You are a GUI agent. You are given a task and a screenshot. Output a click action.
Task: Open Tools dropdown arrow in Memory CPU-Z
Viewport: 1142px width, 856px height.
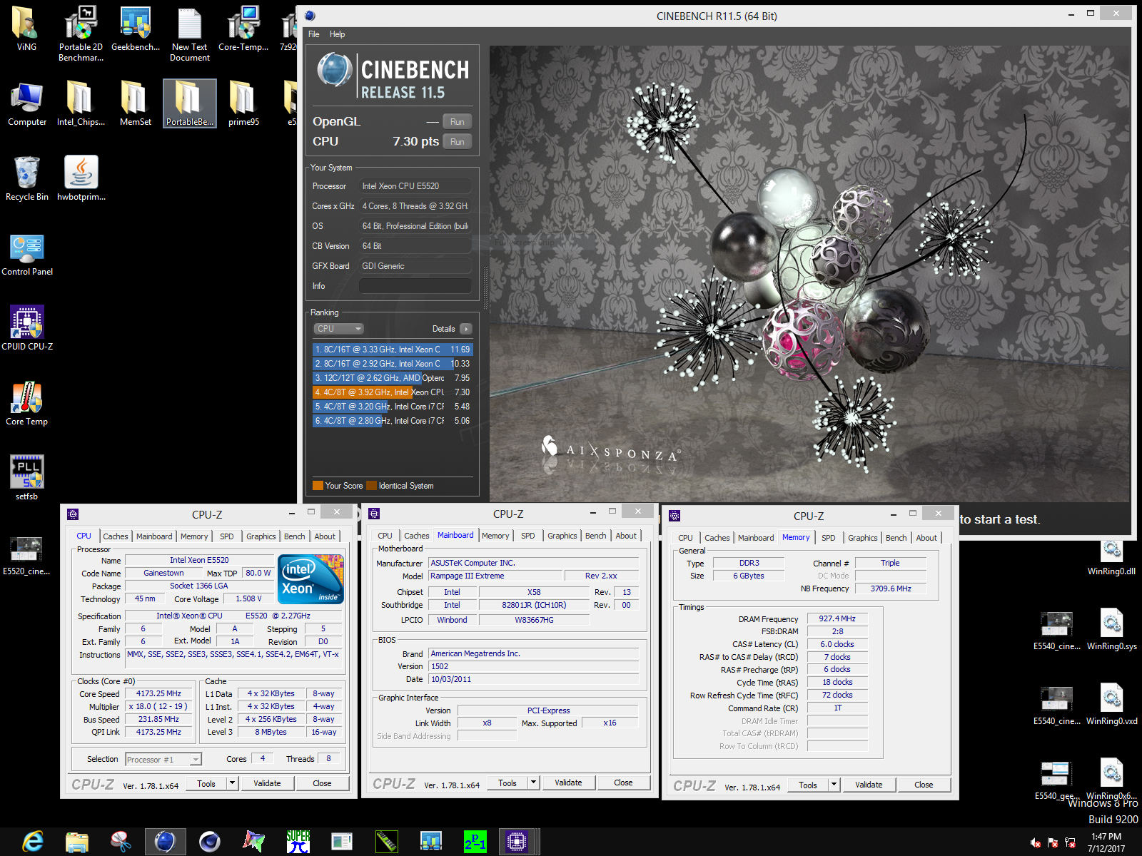click(x=834, y=785)
